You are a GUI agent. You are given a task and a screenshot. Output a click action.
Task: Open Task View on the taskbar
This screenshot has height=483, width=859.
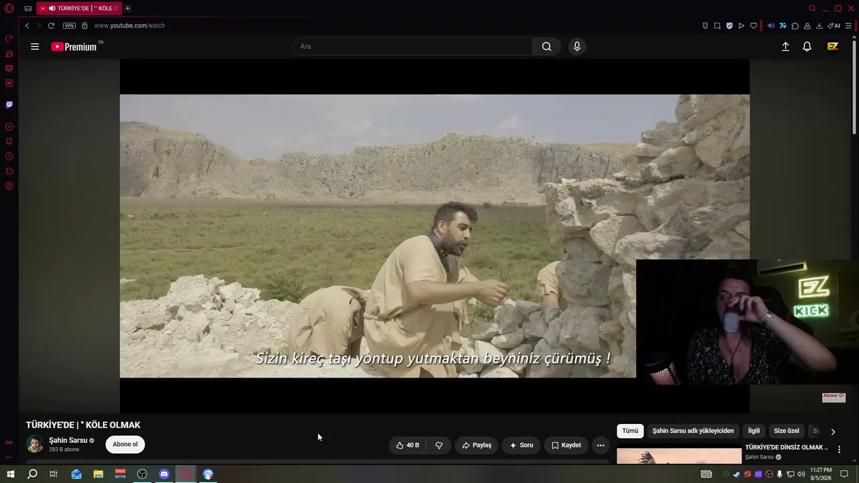(54, 474)
